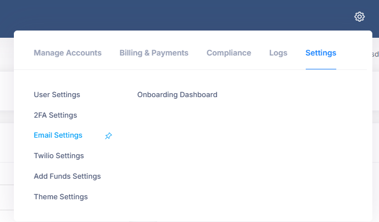Open the 2FA Settings page

click(x=55, y=115)
